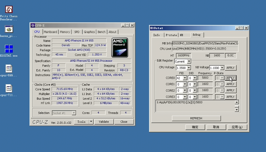
Task: Open the CORE0 FID dropdown
Action: click(x=185, y=78)
